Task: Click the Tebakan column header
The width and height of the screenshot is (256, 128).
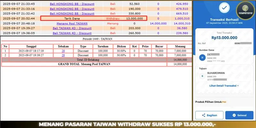Action: coord(63,47)
